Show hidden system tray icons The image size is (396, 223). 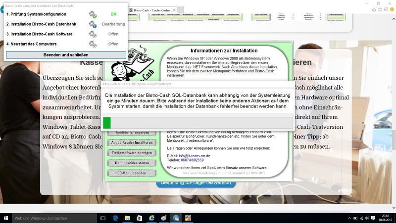coord(349,218)
